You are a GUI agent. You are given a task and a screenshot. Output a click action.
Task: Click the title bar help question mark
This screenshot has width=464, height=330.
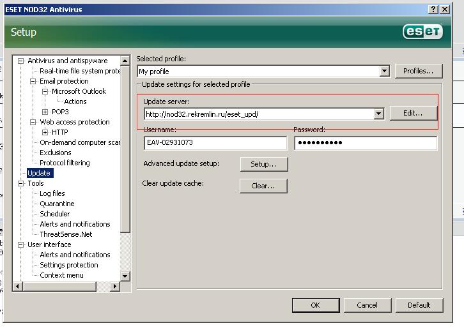point(433,10)
